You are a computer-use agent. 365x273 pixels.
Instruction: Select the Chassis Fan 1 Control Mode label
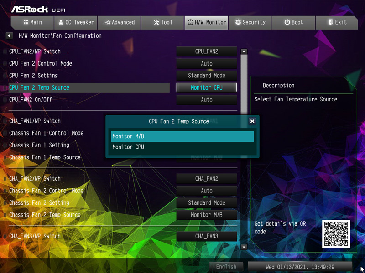pyautogui.click(x=46, y=133)
